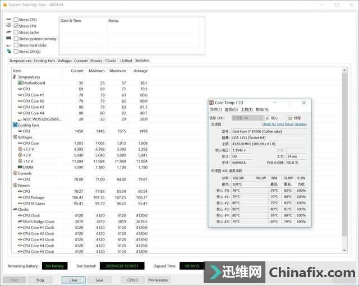Switch to the Clocks tab
Screen dimensions: 359x286
(x=111, y=61)
